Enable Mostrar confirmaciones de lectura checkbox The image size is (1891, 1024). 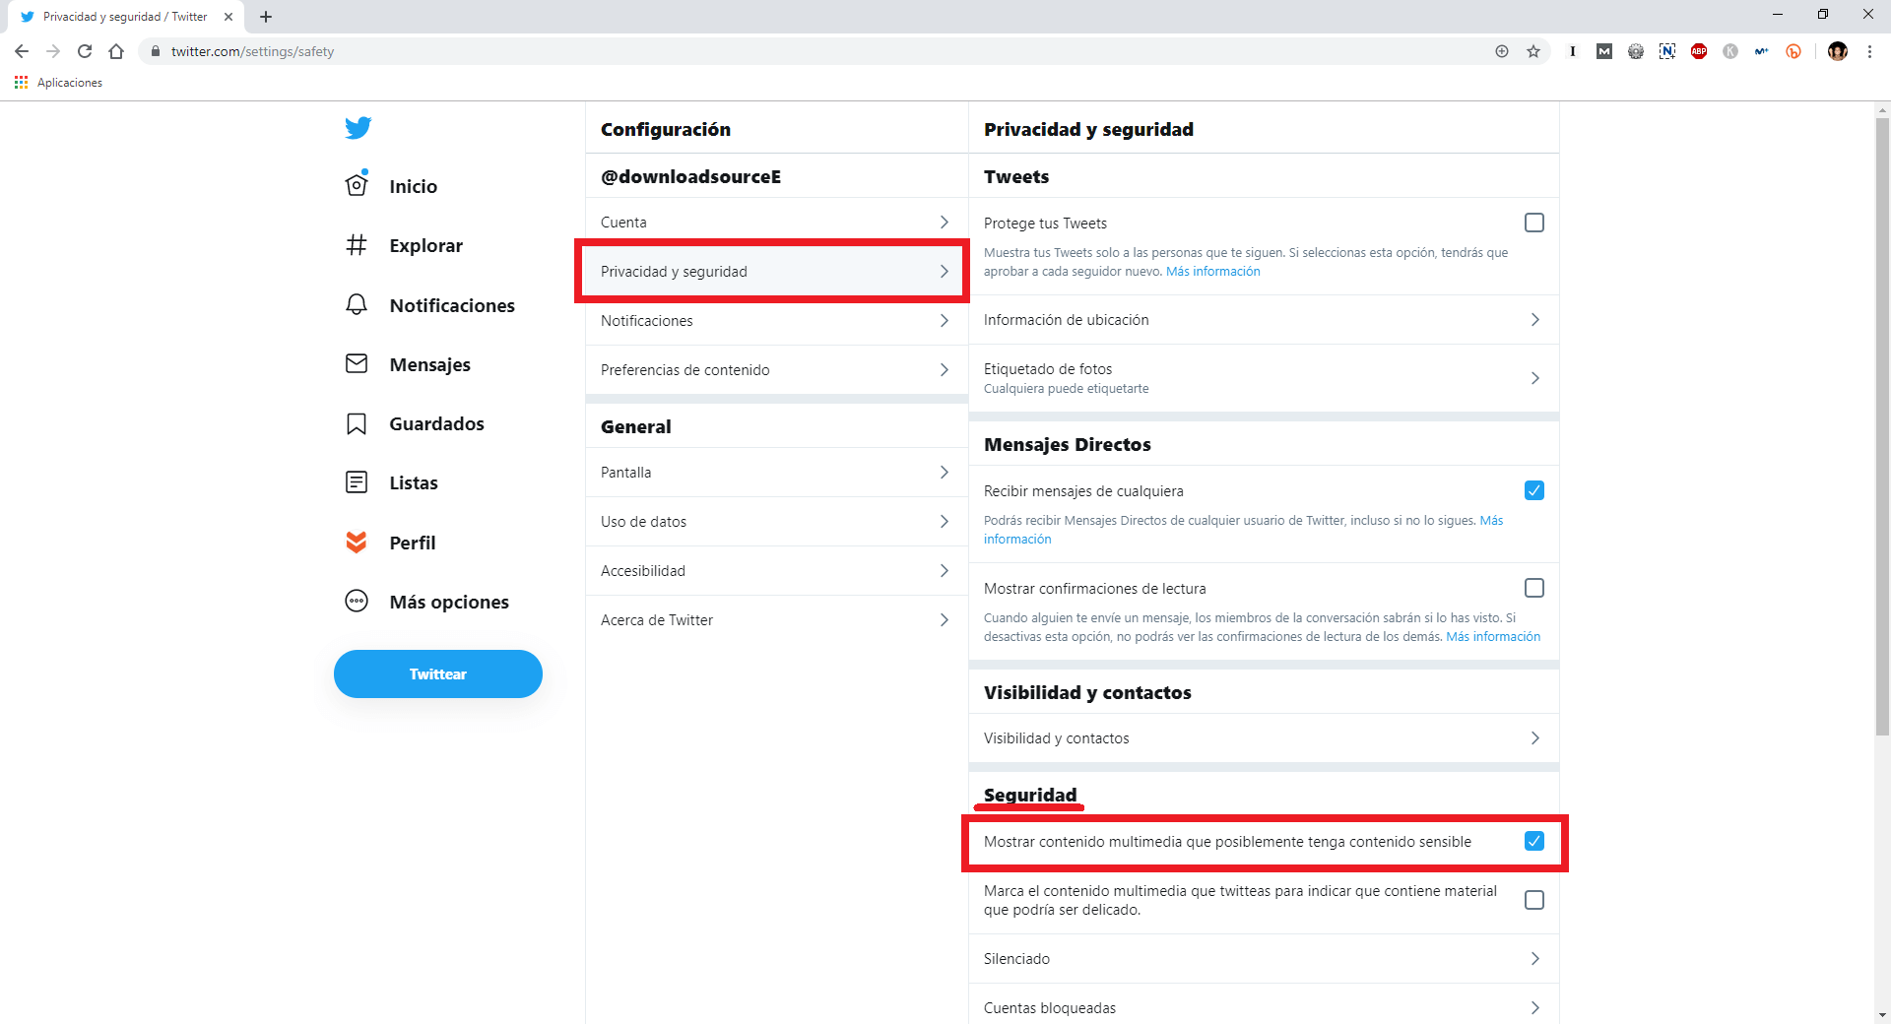(1534, 588)
